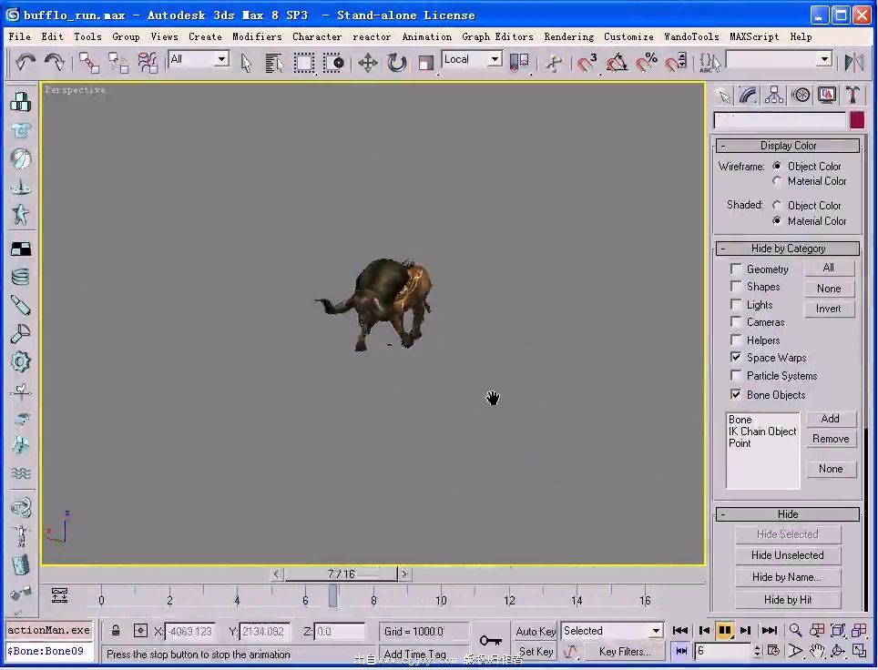Select the Move tool in toolbar
Image resolution: width=878 pixels, height=670 pixels.
coord(368,62)
